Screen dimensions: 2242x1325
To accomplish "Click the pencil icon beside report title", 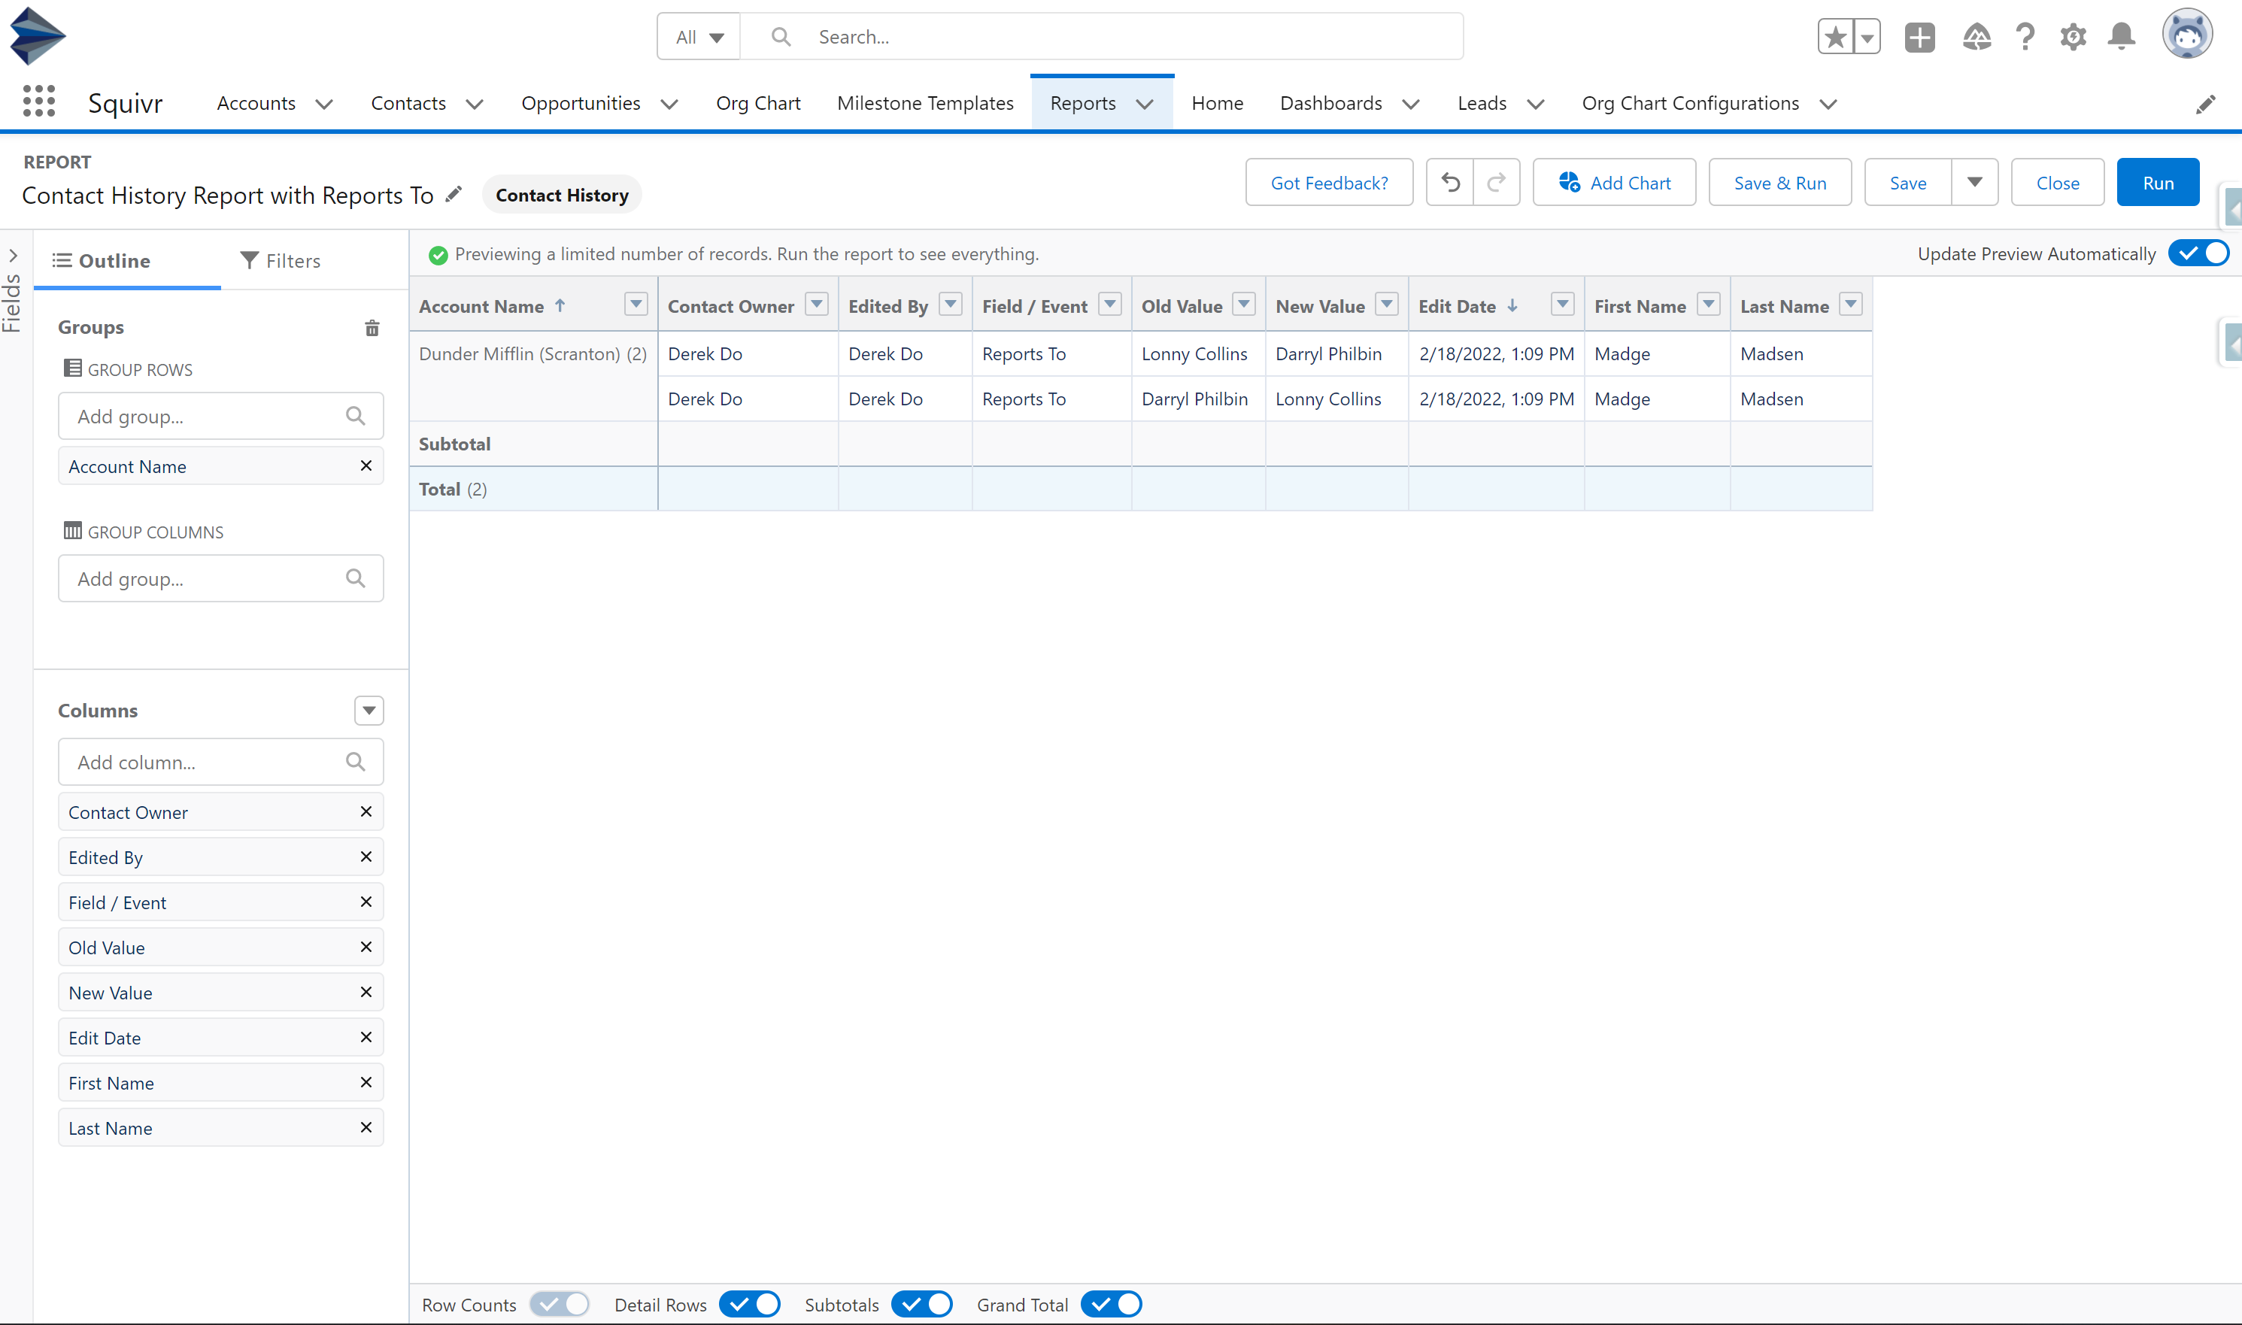I will point(454,194).
